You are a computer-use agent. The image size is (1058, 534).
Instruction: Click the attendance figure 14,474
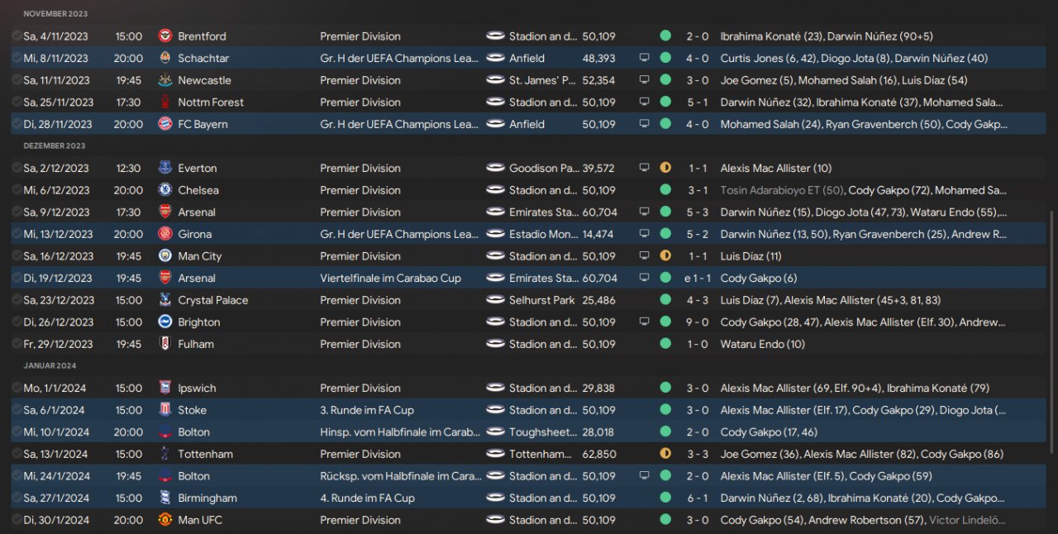(x=599, y=234)
